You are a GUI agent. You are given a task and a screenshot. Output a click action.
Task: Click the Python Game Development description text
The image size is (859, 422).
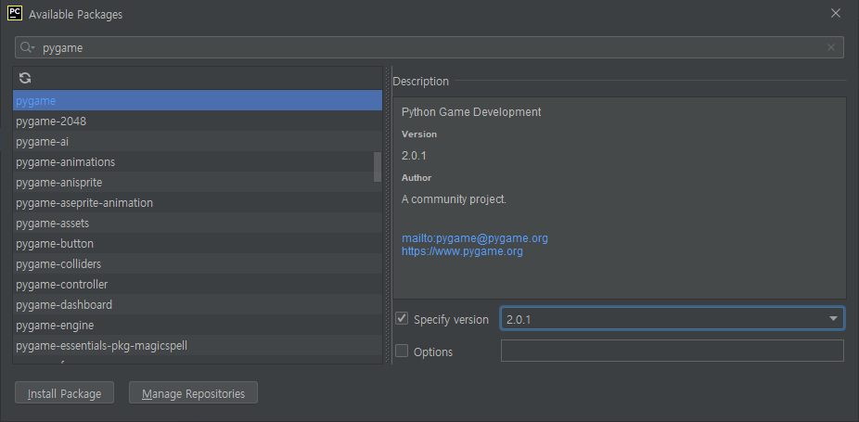[x=471, y=112]
